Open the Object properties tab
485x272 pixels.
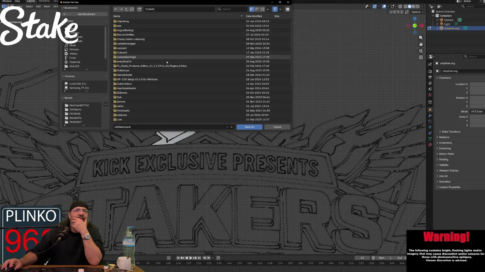pos(430,110)
